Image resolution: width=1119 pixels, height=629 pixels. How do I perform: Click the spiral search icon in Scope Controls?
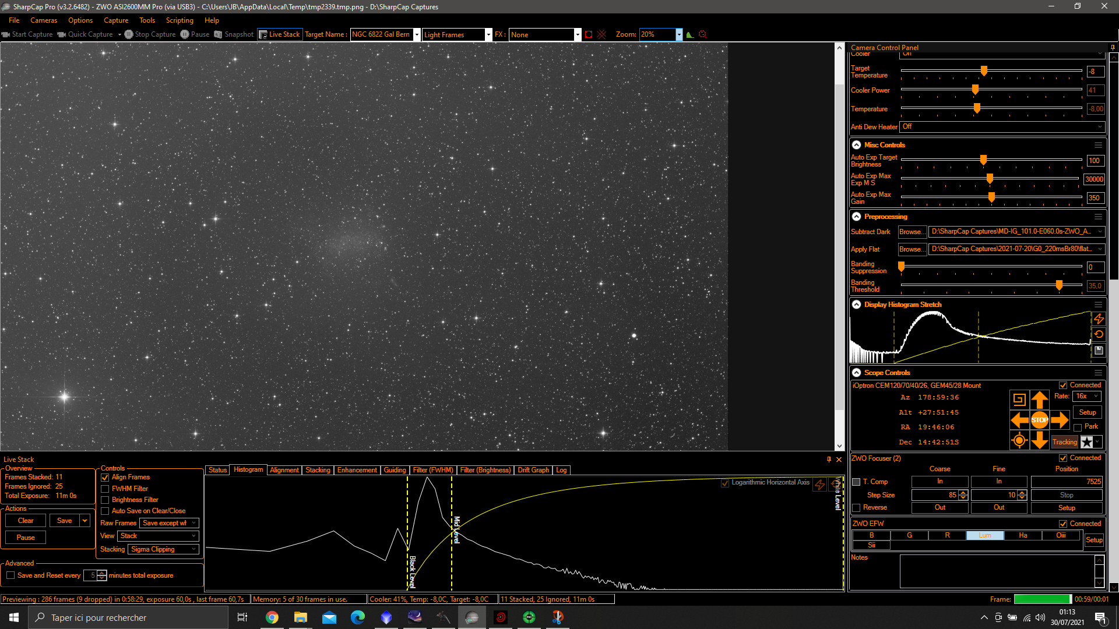point(1019,400)
